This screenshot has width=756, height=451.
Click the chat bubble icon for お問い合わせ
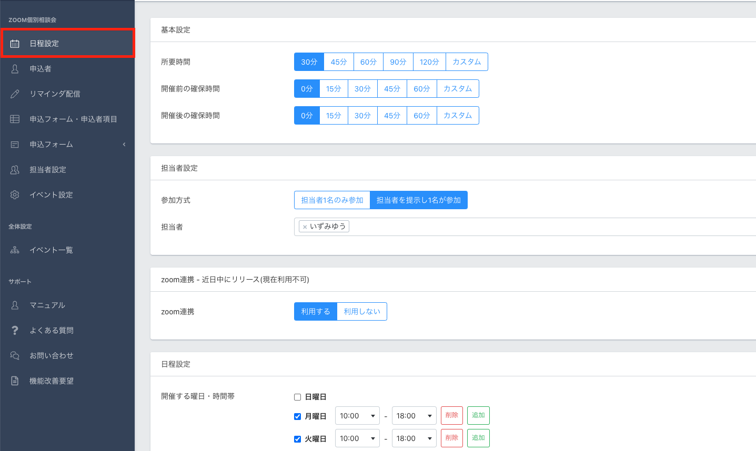click(15, 356)
